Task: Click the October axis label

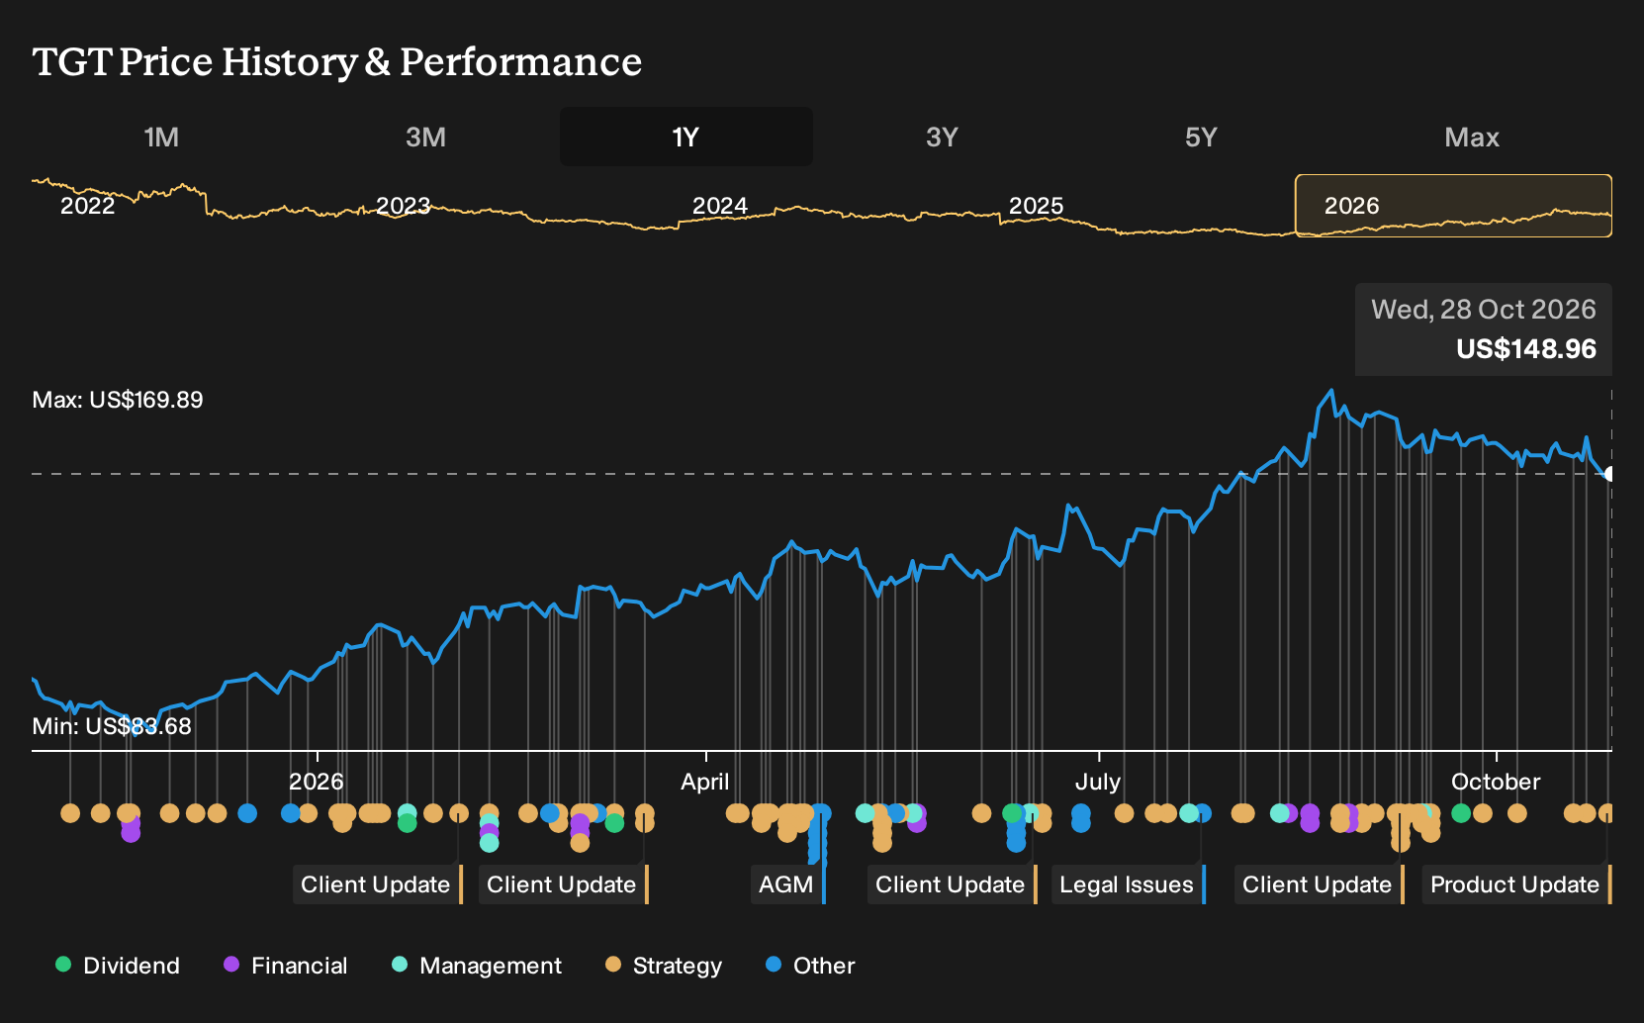Action: coord(1496,782)
